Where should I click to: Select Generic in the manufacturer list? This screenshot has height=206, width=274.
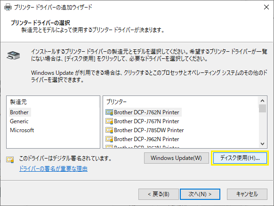tap(19, 121)
